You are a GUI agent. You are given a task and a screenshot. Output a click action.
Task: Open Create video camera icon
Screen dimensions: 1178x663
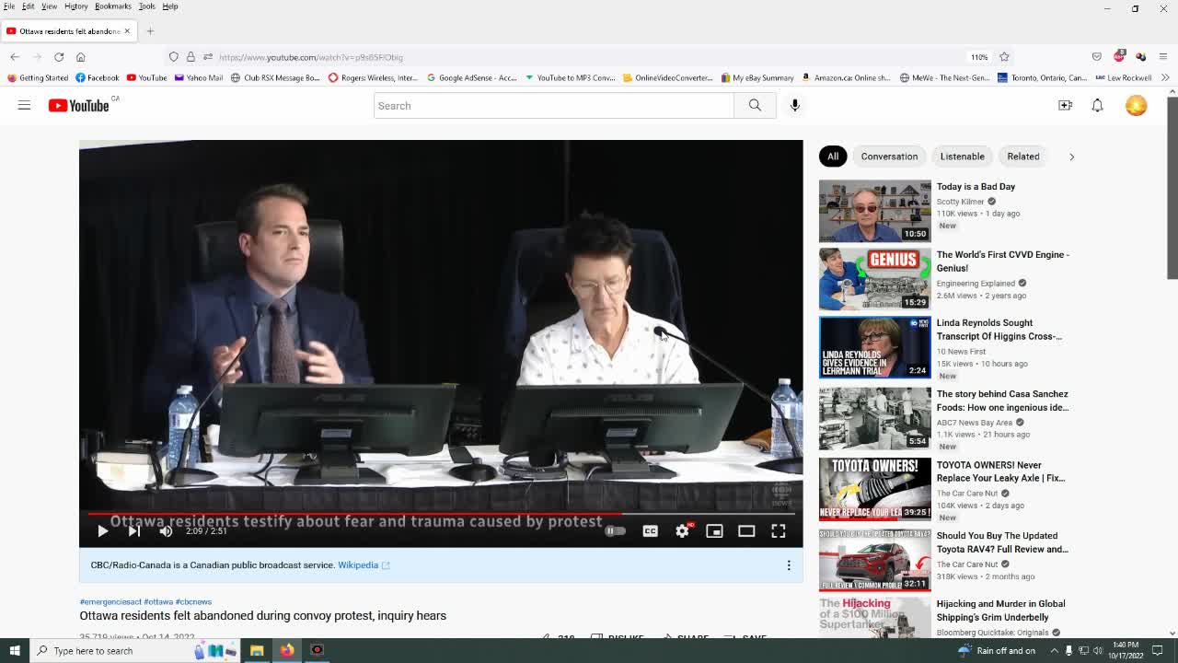pos(1065,106)
